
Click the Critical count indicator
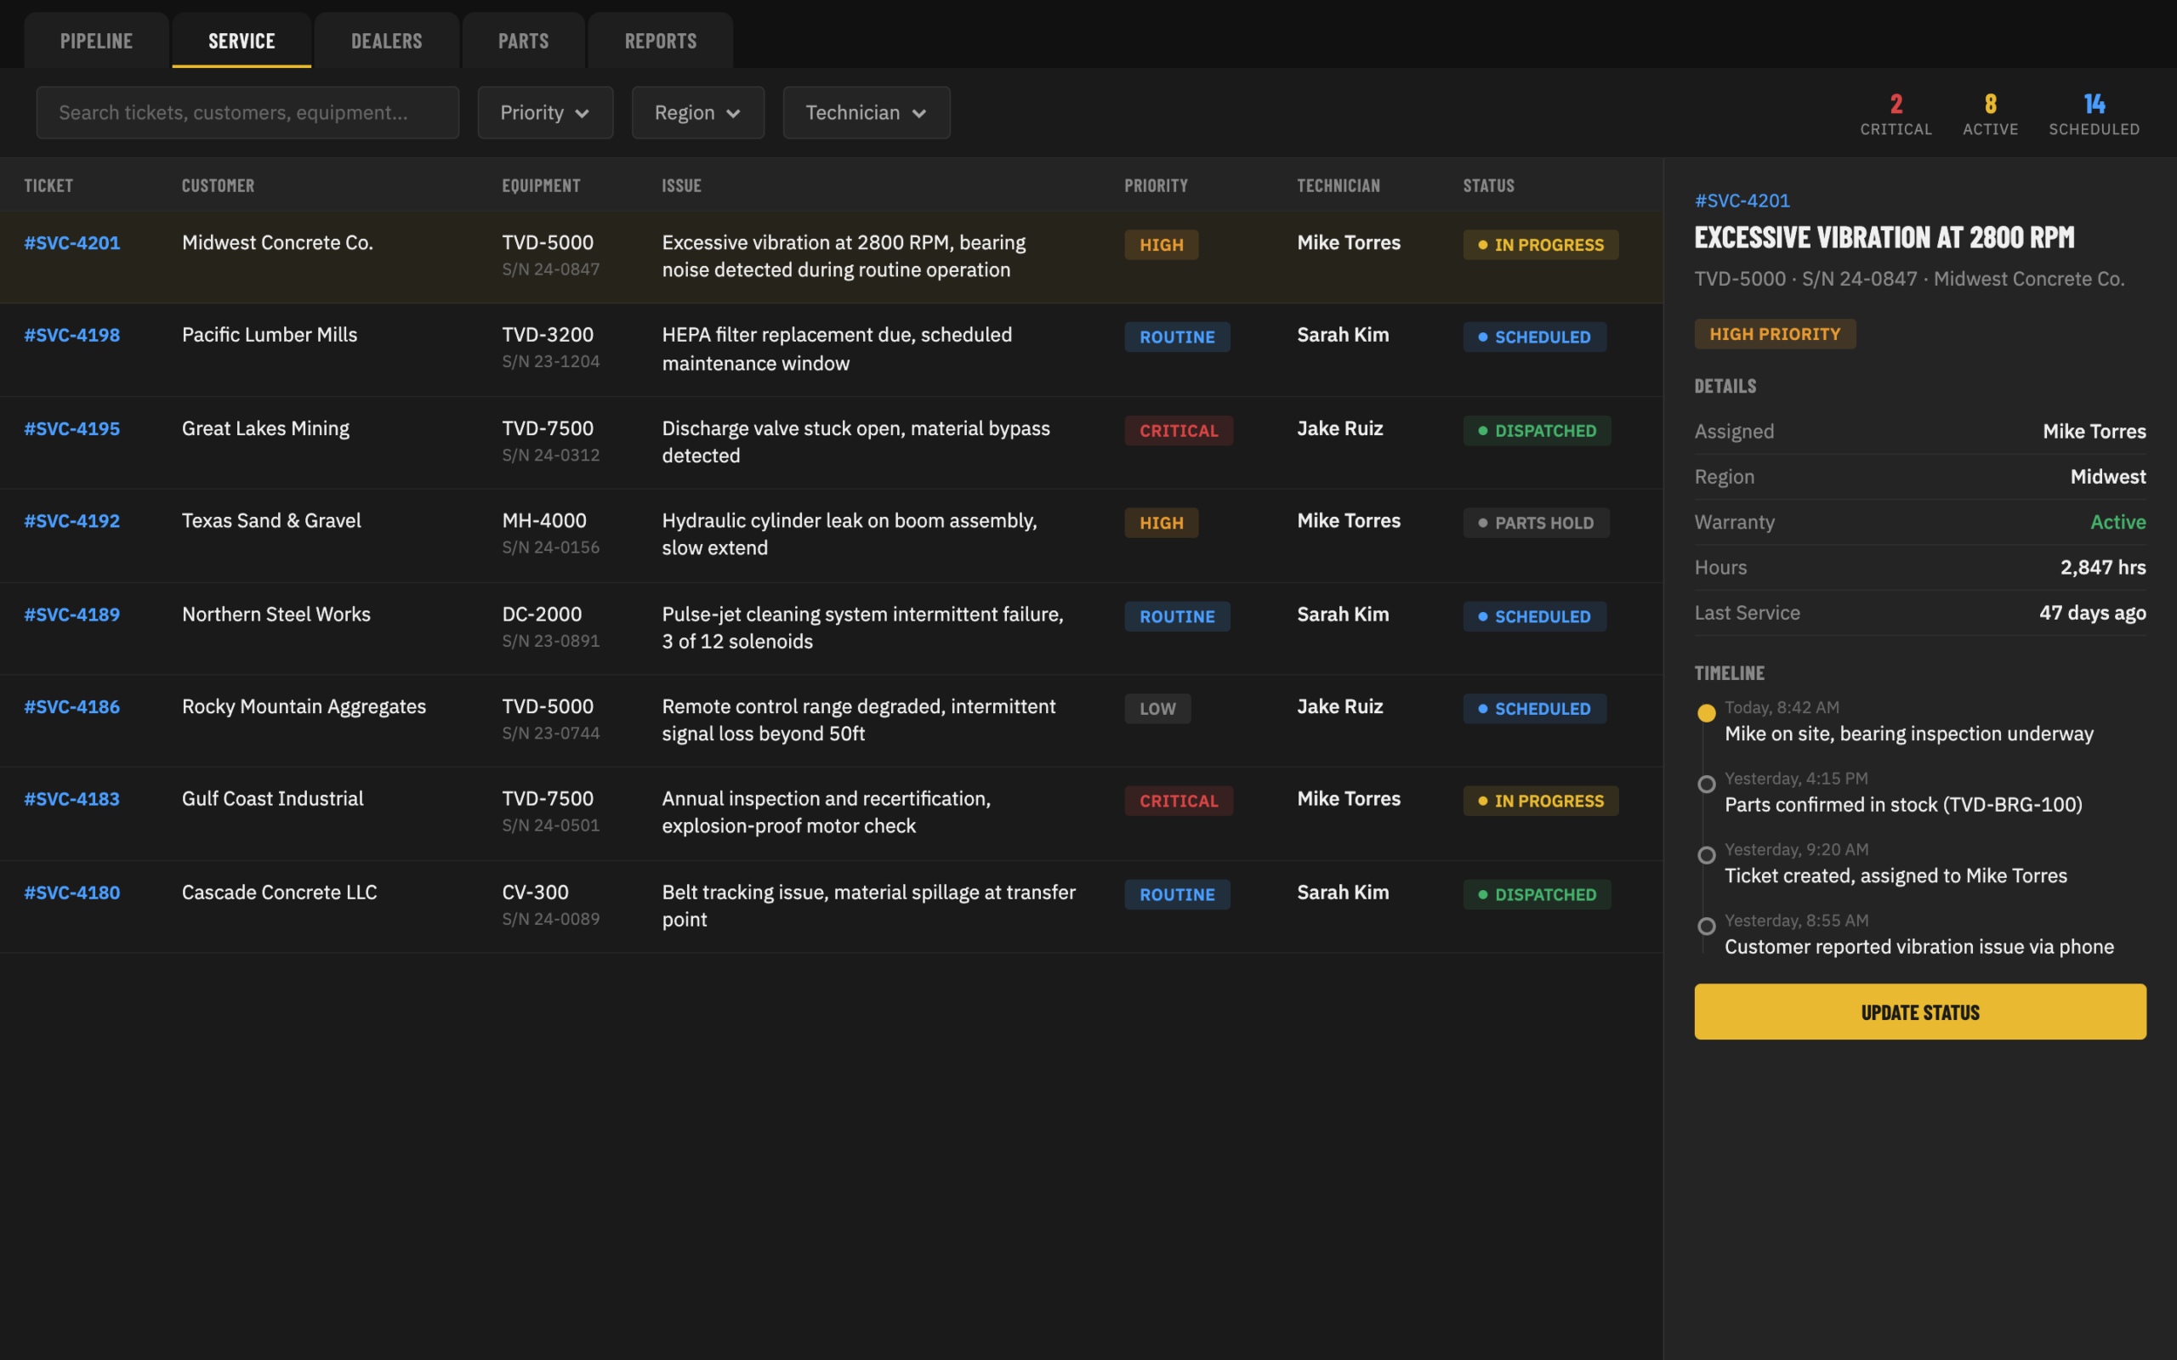pyautogui.click(x=1896, y=114)
